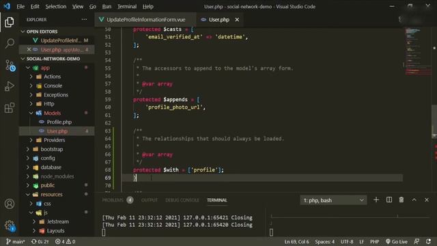The height and width of the screenshot is (246, 437).
Task: Collapse the Models folder
Action: click(x=31, y=113)
